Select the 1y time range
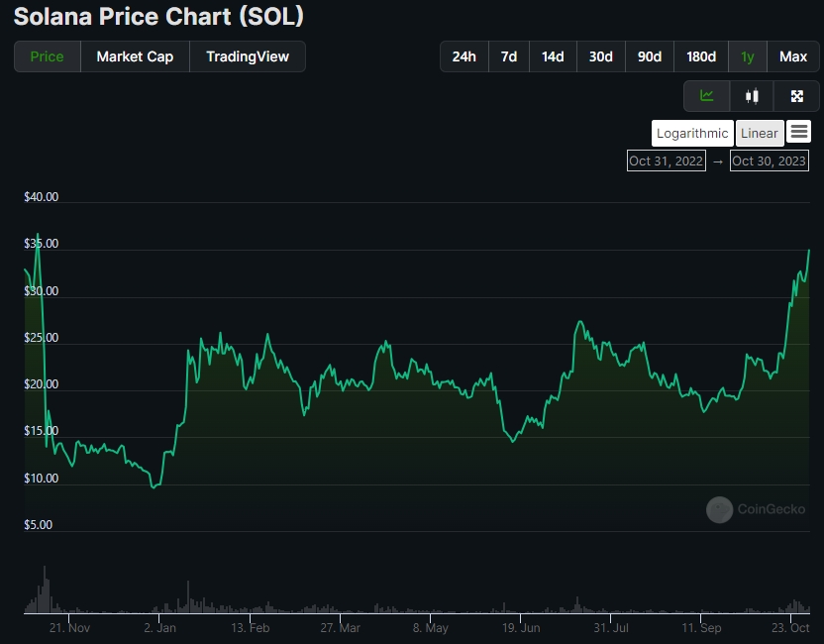Screen dimensions: 824x644 pyautogui.click(x=748, y=56)
